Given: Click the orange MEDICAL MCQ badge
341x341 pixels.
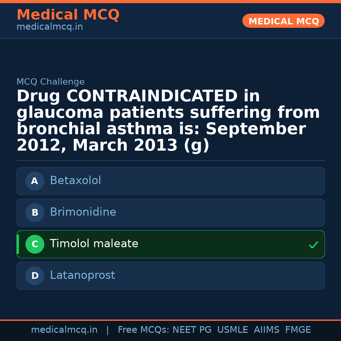Looking at the screenshot, I should tap(284, 21).
